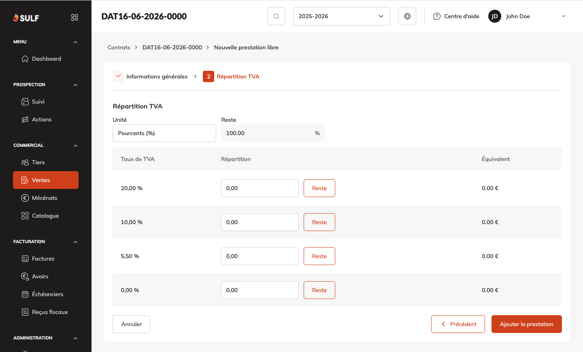The image size is (583, 352).
Task: Open the settings gear icon
Action: pos(407,16)
